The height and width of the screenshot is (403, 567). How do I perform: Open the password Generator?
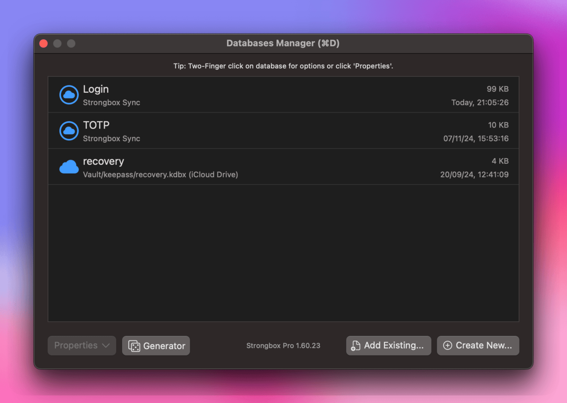click(156, 345)
